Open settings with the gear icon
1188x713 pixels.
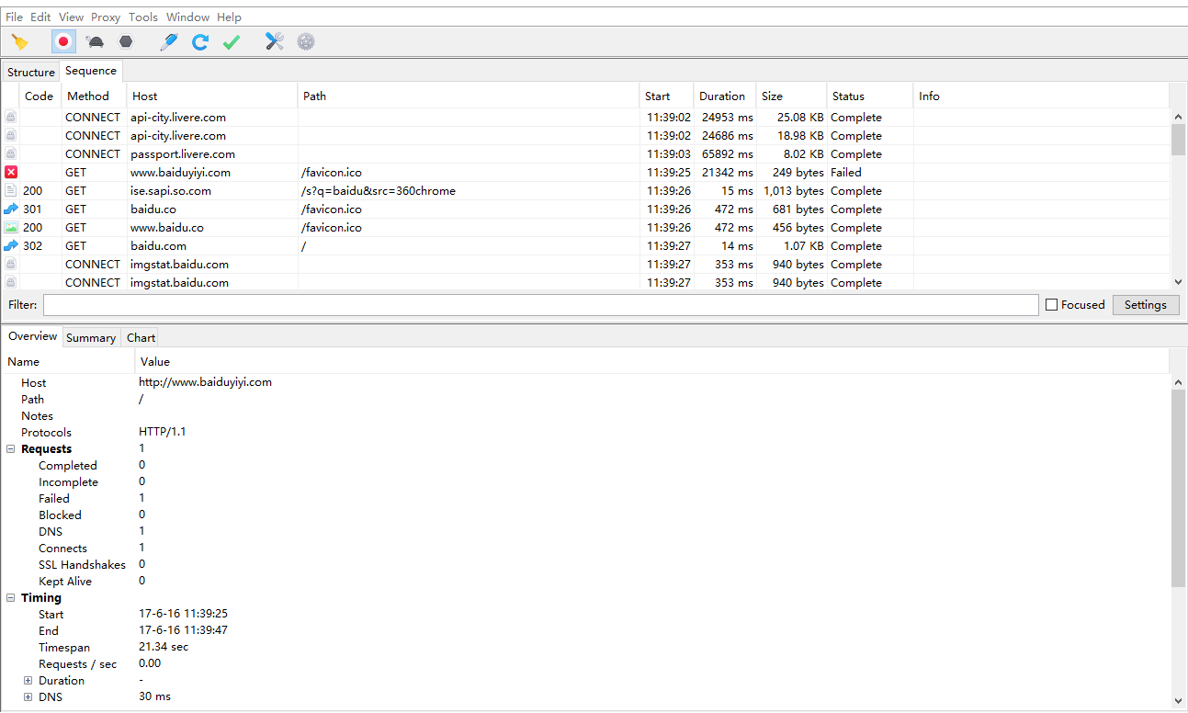click(306, 41)
